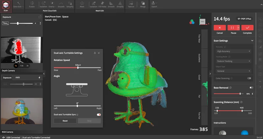Click the view orientation cube
Screen dimensions: 263x139
coord(203,21)
